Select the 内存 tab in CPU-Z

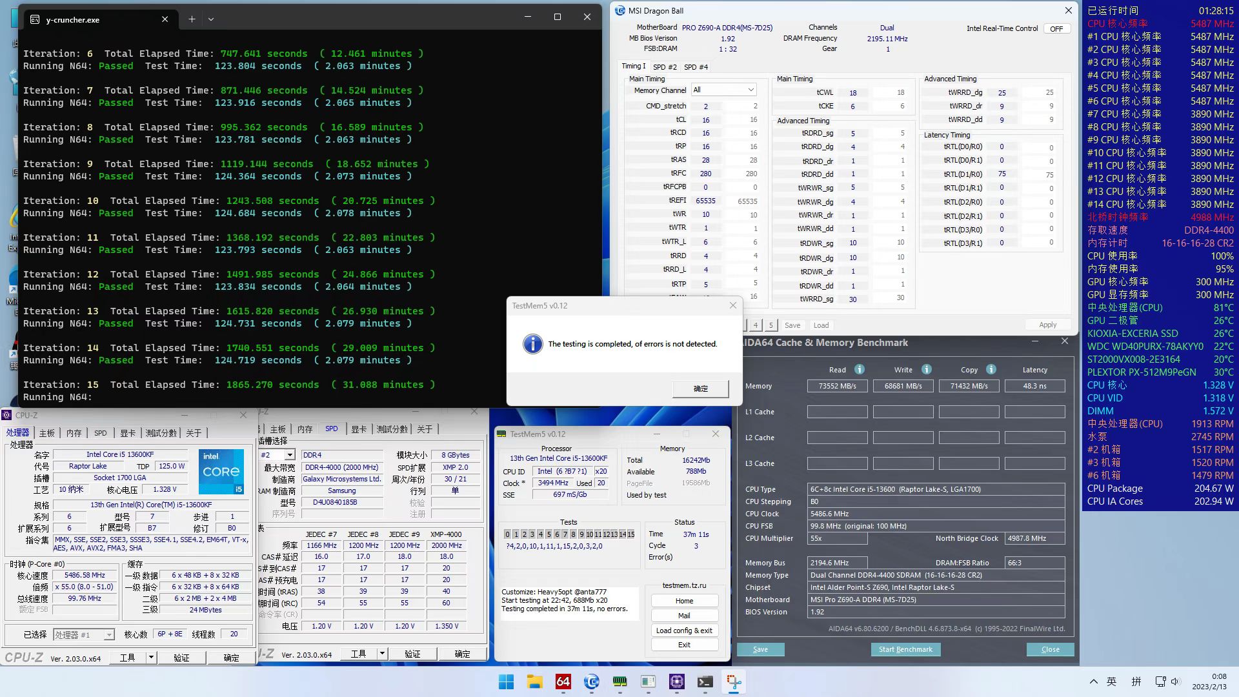tap(74, 433)
